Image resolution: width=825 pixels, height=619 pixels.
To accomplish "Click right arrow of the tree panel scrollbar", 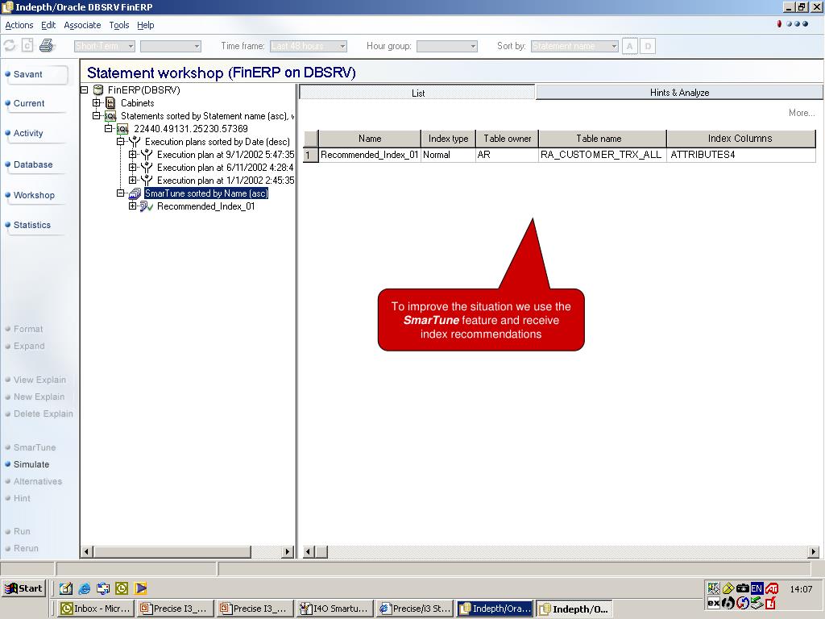I will click(288, 551).
